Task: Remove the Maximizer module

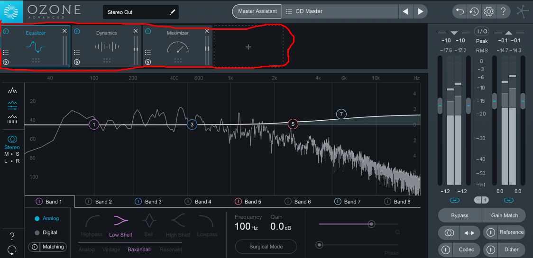Action: tap(207, 31)
